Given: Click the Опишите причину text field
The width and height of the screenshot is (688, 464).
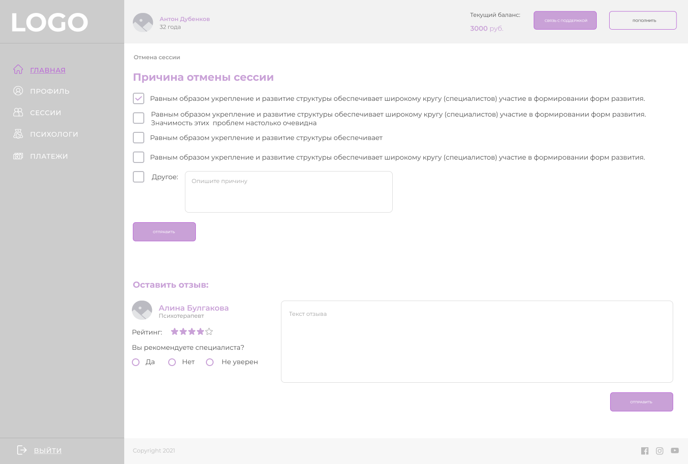Looking at the screenshot, I should 289,192.
